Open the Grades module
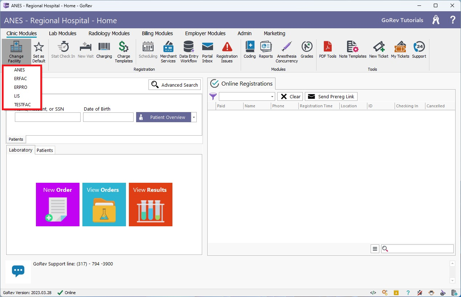The width and height of the screenshot is (461, 297). 307,50
